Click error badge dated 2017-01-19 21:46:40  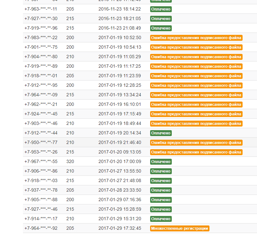click(x=196, y=143)
